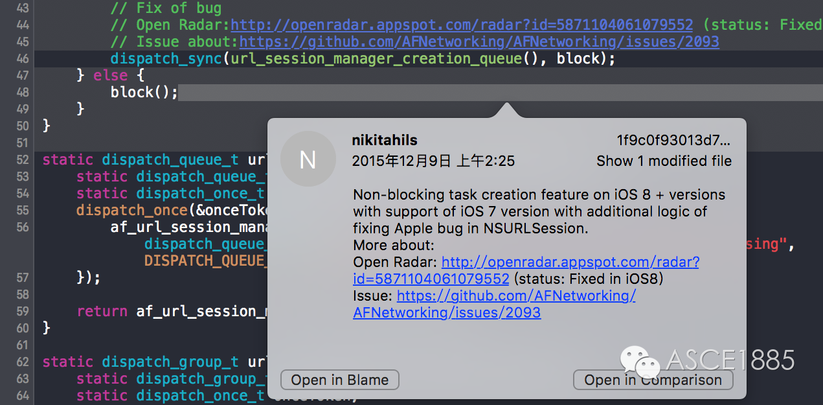This screenshot has width=823, height=405.
Task: Click the WeChat logo watermark
Action: pyautogui.click(x=640, y=360)
